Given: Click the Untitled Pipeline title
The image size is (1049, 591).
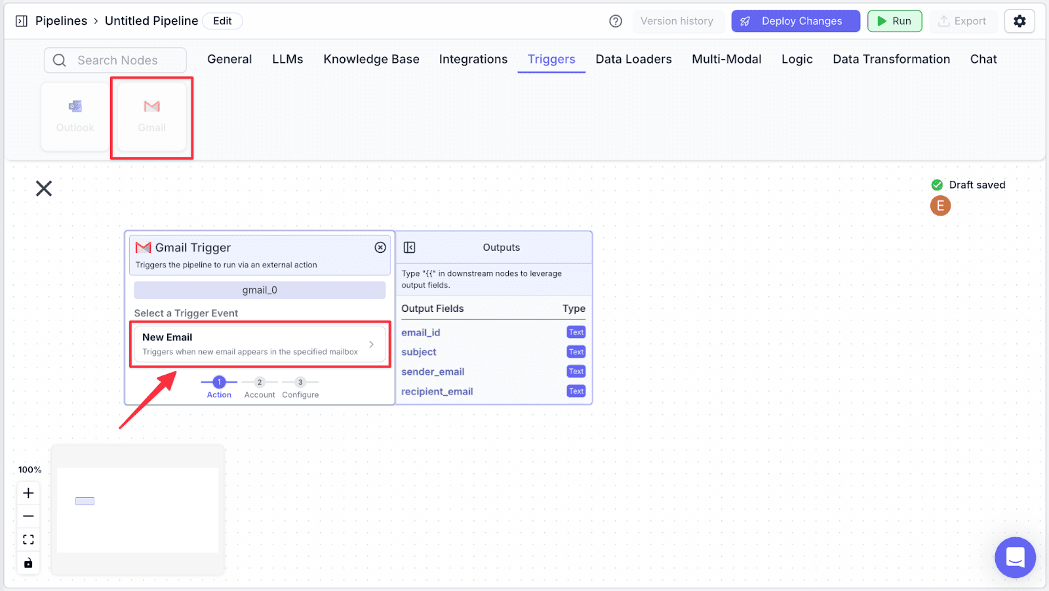Looking at the screenshot, I should 151,21.
